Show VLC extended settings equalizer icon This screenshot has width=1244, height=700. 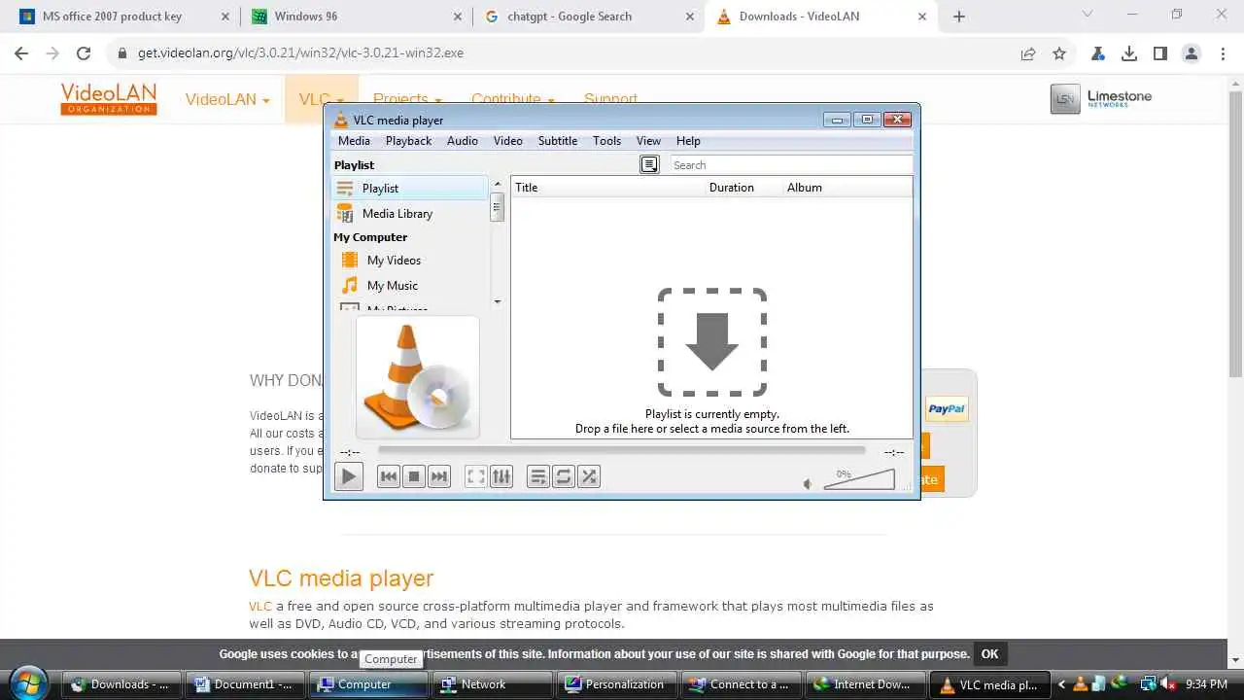click(501, 476)
